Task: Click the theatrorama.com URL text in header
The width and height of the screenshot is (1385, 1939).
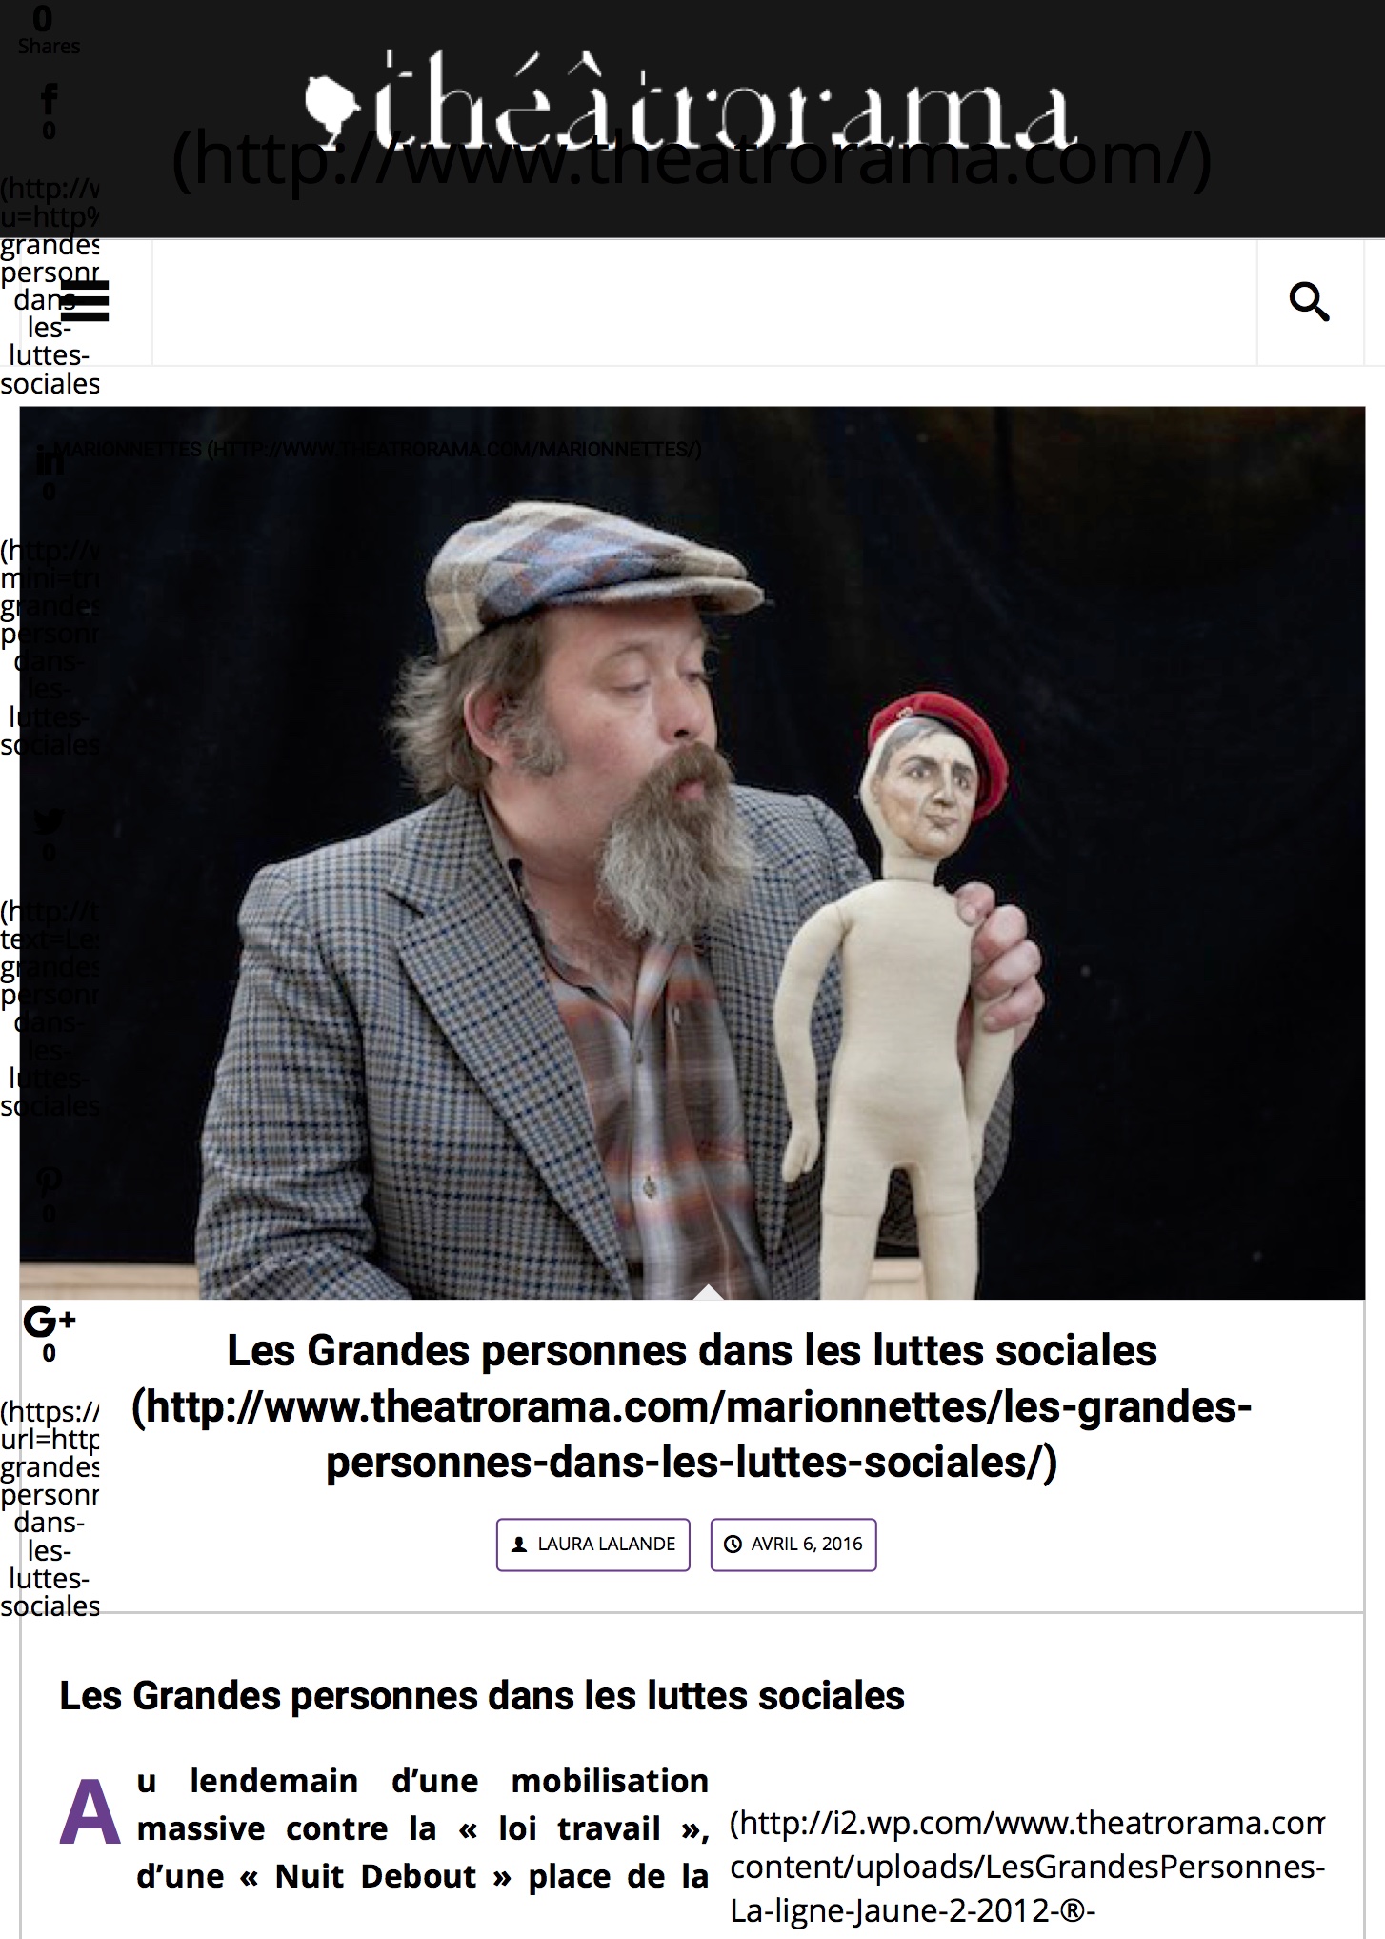Action: point(692,159)
